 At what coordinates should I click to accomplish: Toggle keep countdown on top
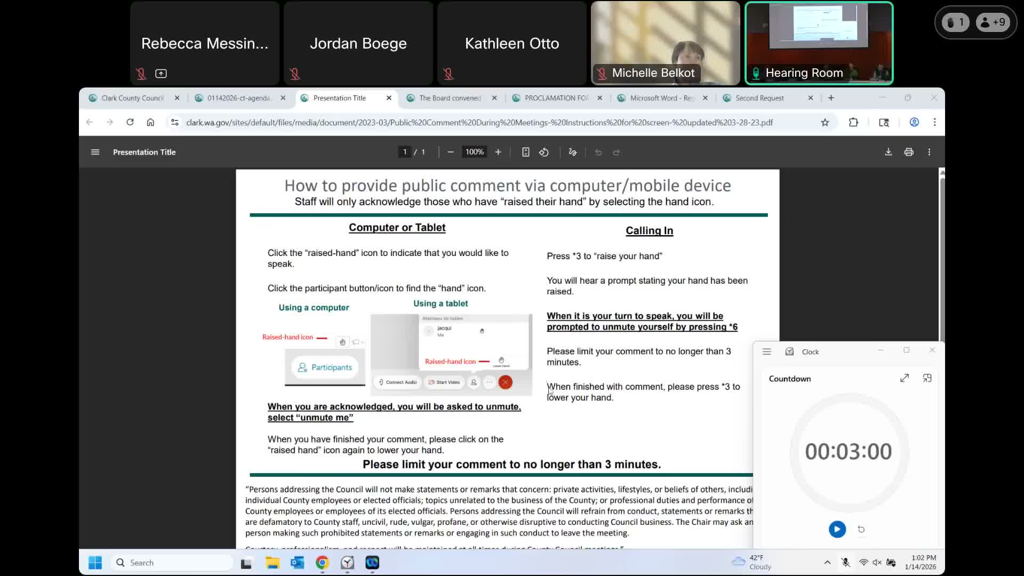click(x=927, y=378)
